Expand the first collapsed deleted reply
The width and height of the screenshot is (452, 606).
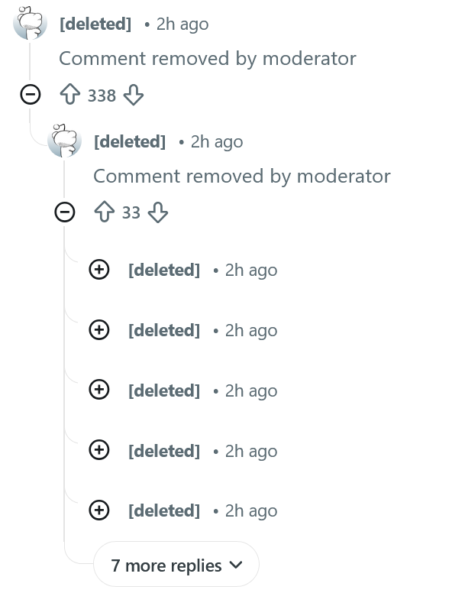click(x=99, y=270)
